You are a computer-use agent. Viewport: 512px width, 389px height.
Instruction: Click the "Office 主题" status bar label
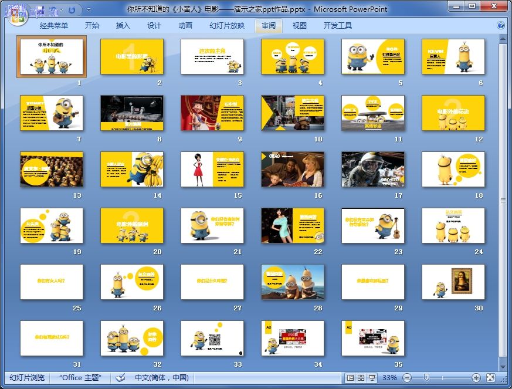tap(80, 378)
